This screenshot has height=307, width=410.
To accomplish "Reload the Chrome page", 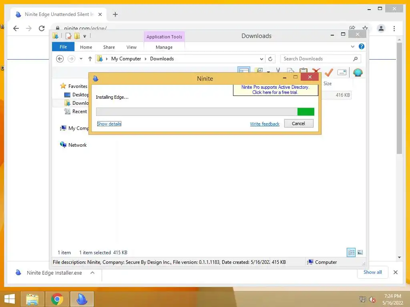I will click(x=42, y=28).
